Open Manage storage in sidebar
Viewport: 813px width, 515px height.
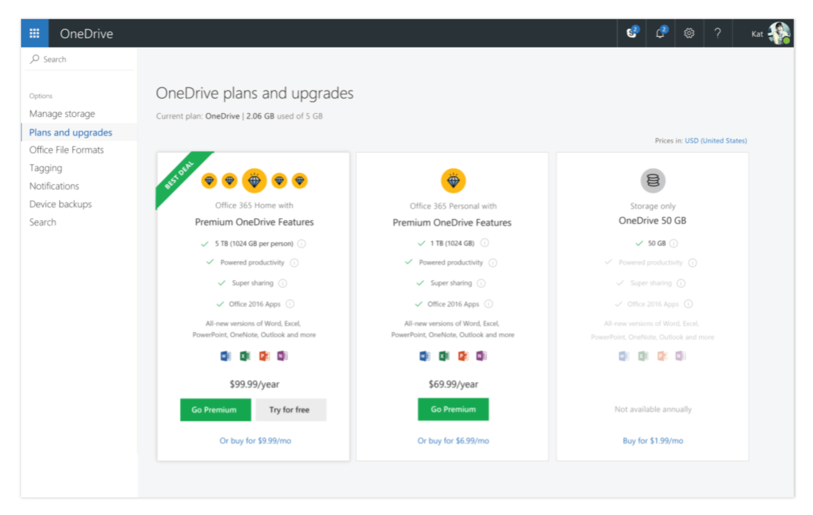pos(62,114)
